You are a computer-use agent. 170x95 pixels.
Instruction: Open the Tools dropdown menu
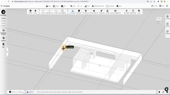point(87,6)
